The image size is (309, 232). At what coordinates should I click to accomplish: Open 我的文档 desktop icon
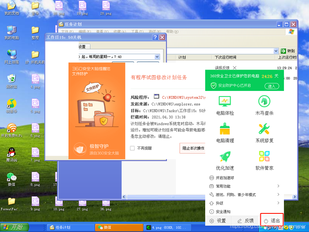(x=12, y=8)
